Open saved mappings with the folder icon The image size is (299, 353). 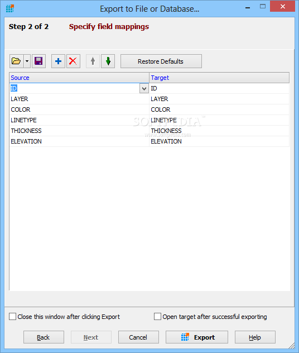pos(16,61)
